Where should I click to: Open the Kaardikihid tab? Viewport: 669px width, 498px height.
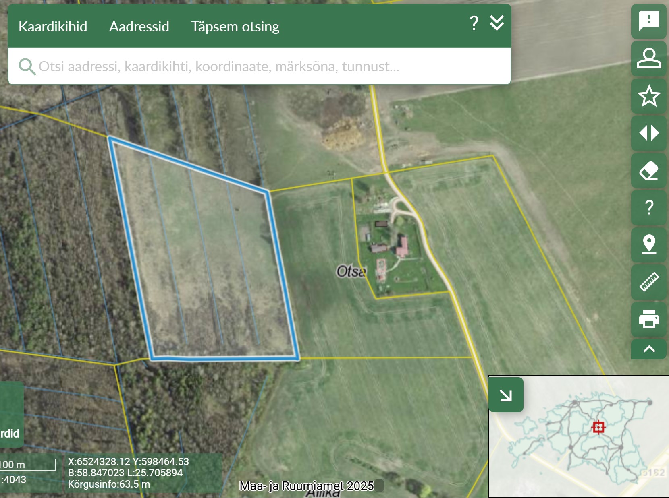53,27
